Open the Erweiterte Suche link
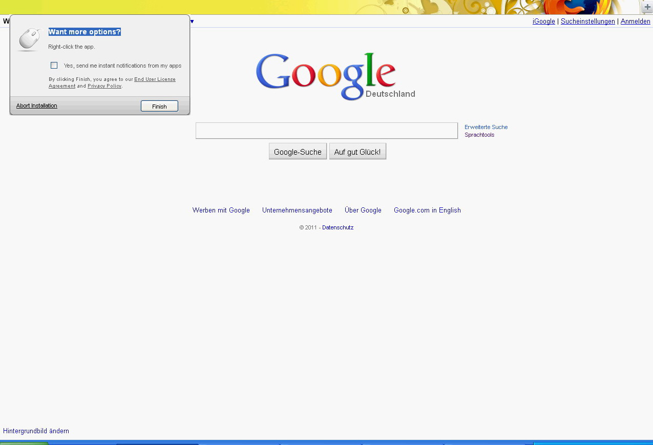Image resolution: width=653 pixels, height=445 pixels. (x=486, y=127)
